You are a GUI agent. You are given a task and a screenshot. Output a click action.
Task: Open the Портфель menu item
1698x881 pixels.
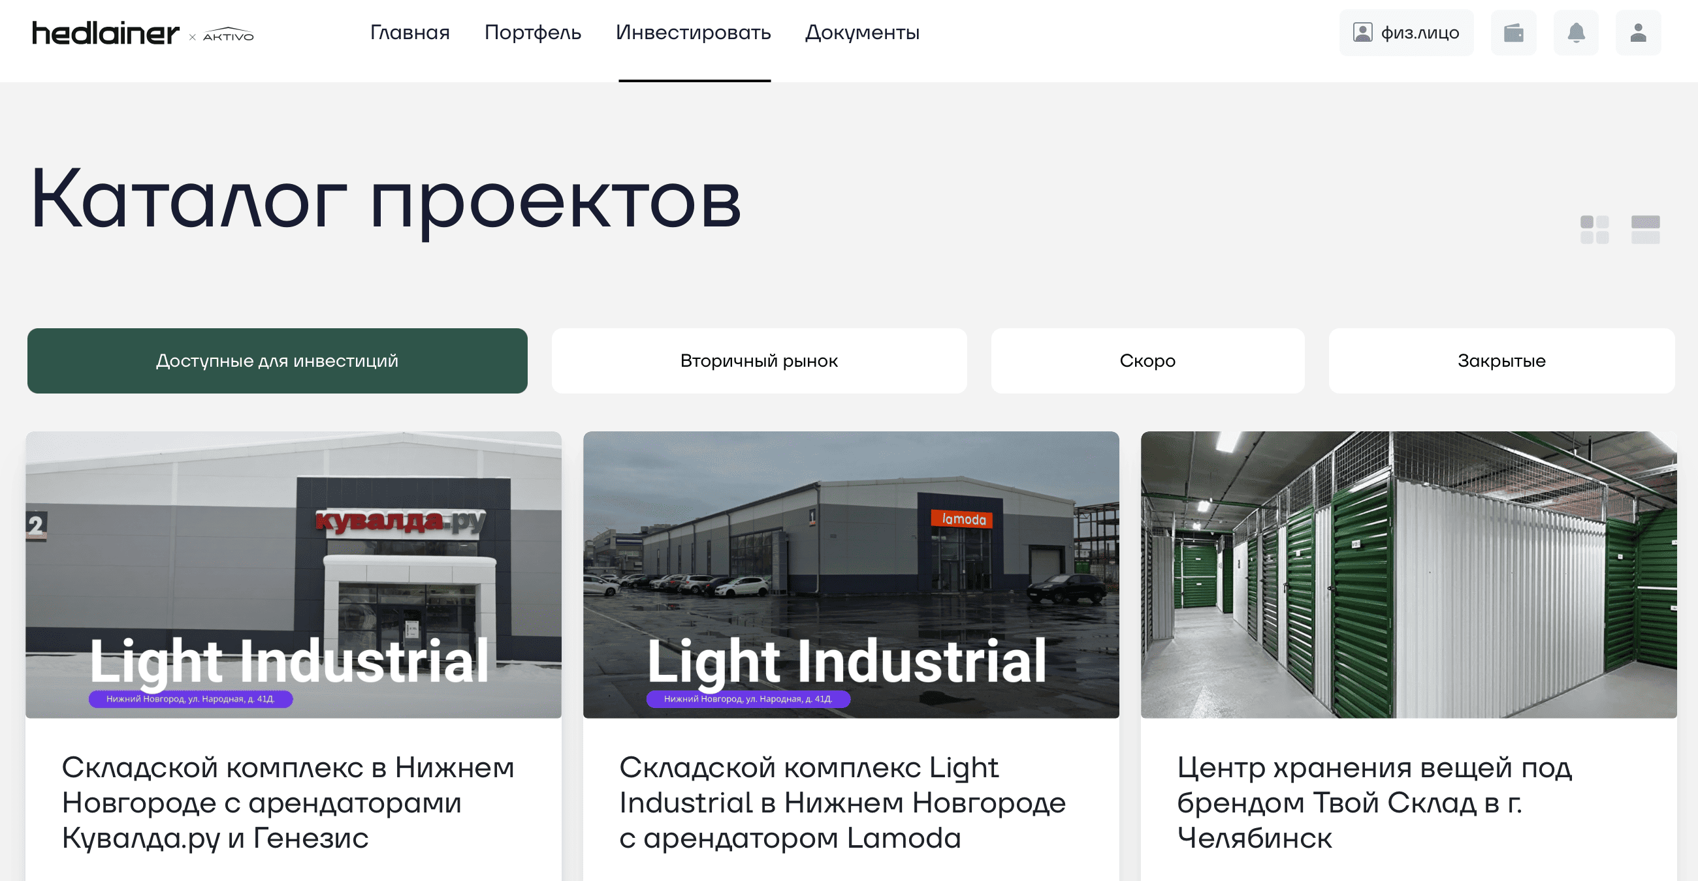pyautogui.click(x=533, y=32)
